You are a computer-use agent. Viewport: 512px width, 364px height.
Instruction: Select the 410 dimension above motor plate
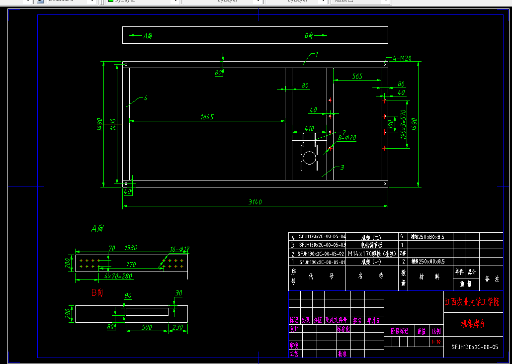[x=309, y=128]
